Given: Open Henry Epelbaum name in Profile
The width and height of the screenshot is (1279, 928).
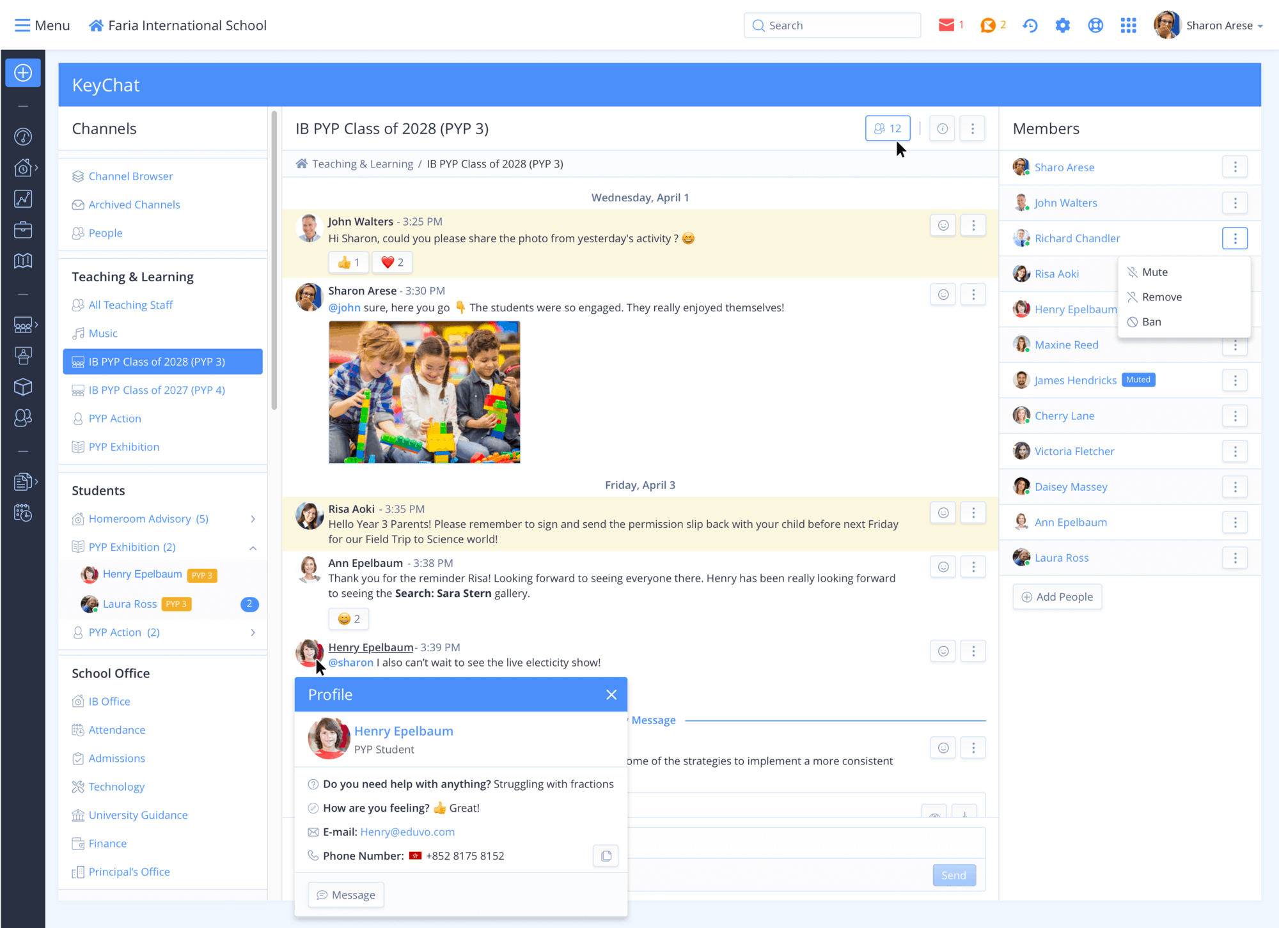Looking at the screenshot, I should coord(404,731).
